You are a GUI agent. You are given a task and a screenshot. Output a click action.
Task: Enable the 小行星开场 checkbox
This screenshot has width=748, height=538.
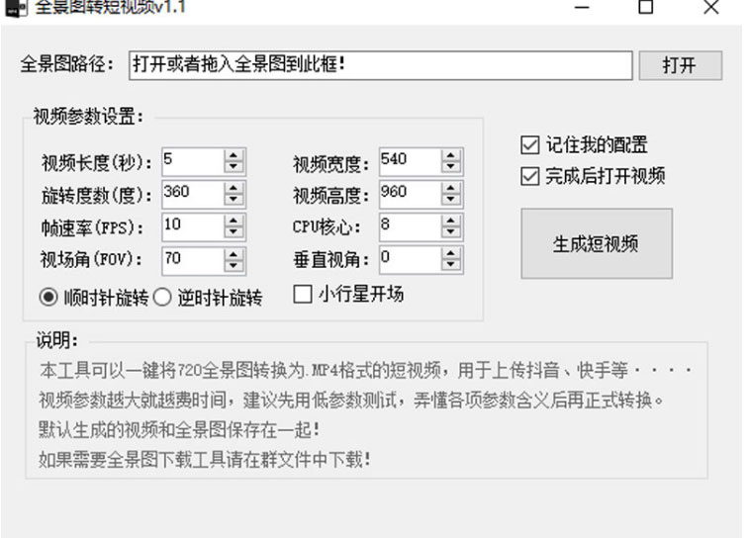[303, 294]
